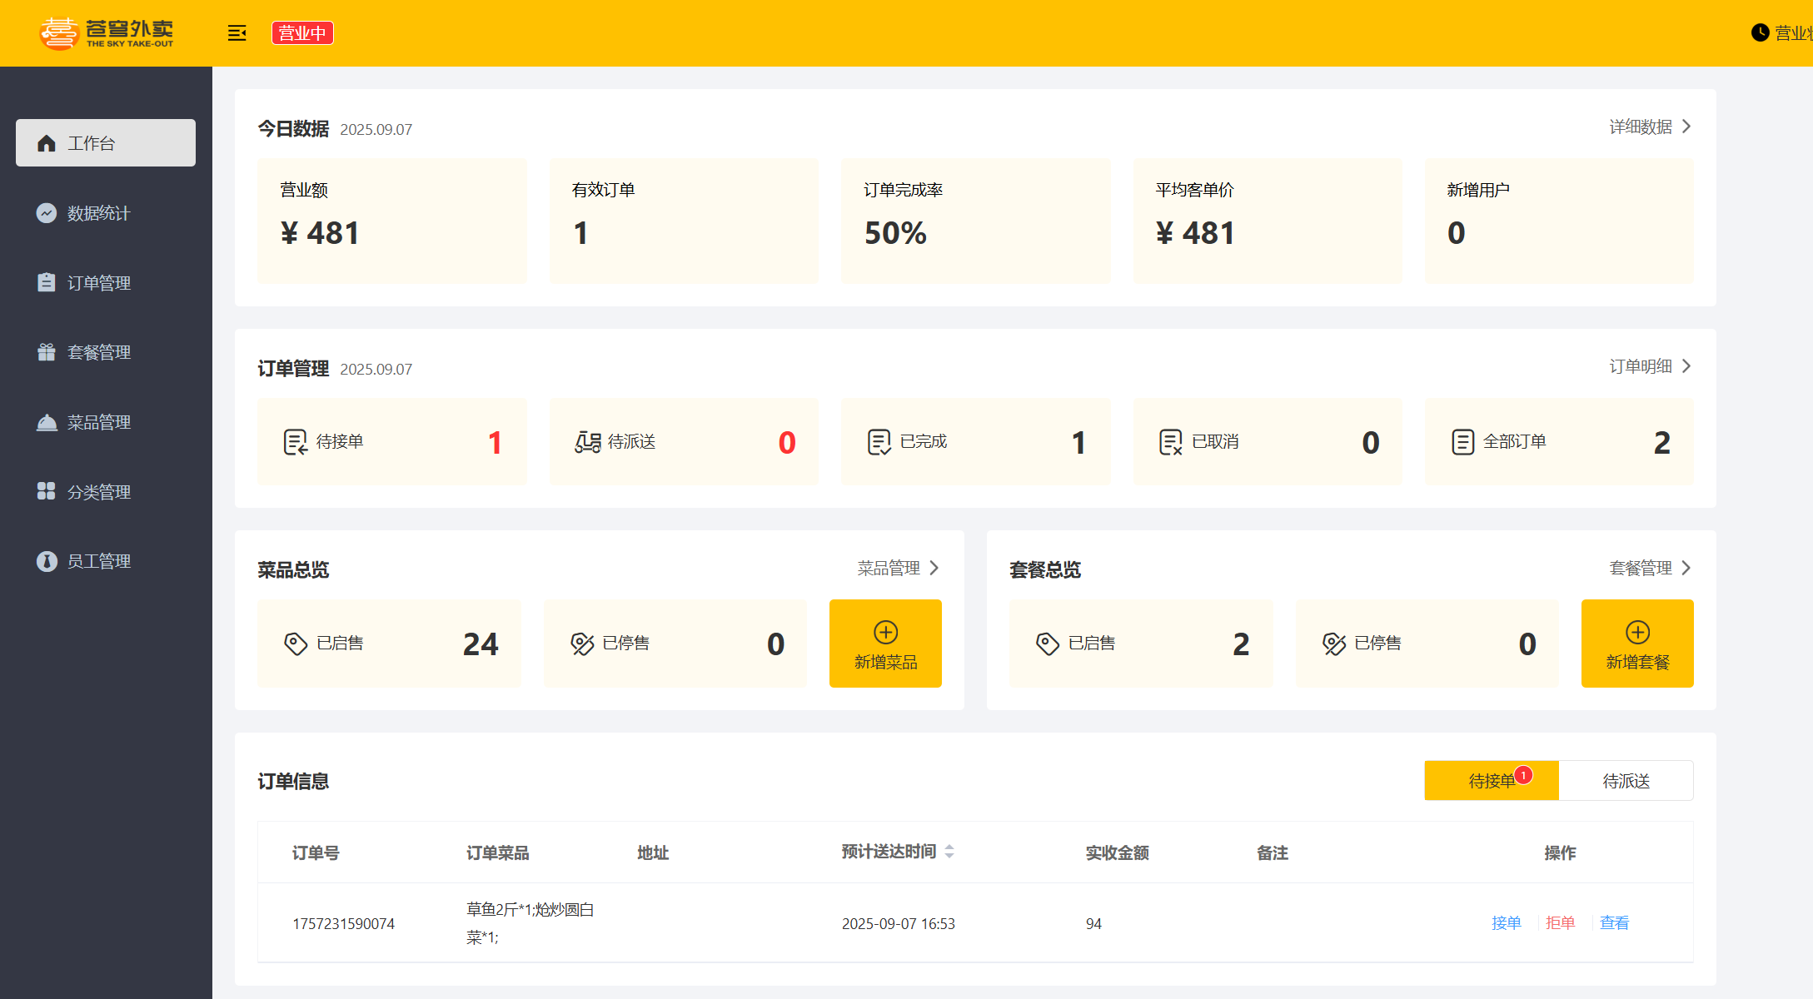The height and width of the screenshot is (999, 1813).
Task: Click the 已停售 tag icon in 菜品总览
Action: point(582,644)
